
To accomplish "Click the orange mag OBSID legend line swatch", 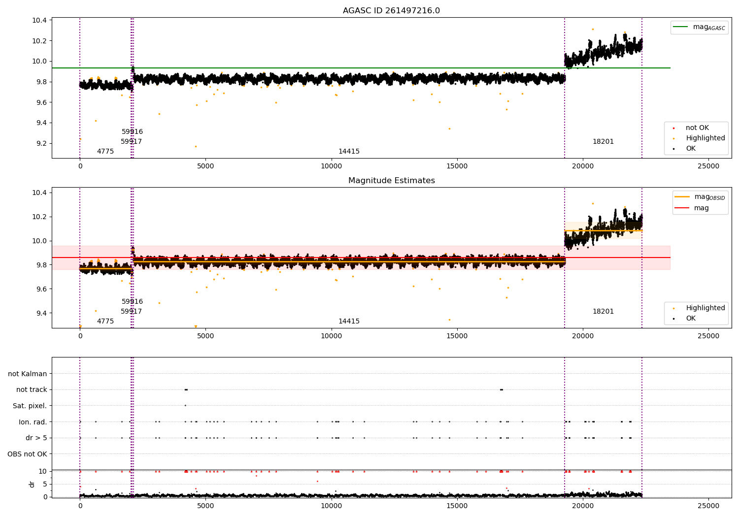I will point(682,197).
